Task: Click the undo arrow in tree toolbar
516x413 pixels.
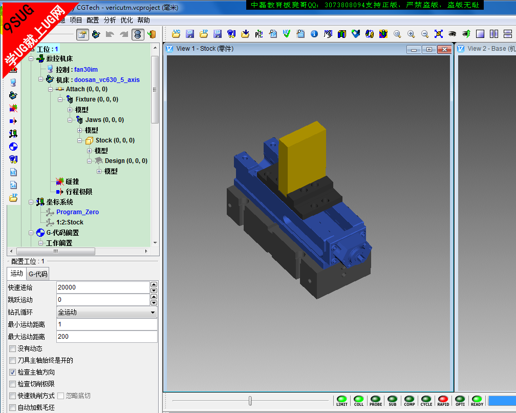Action: [x=110, y=34]
